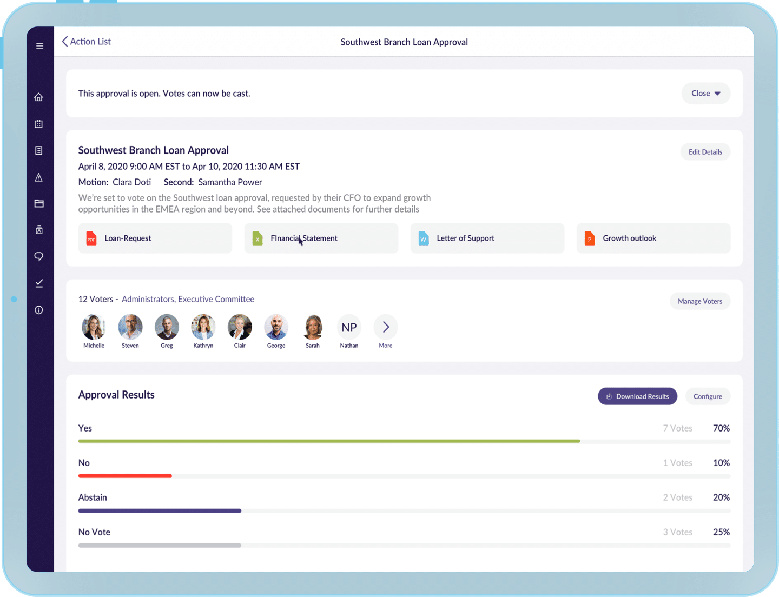Open the calendar icon in sidebar
Image resolution: width=779 pixels, height=597 pixels.
[x=39, y=124]
